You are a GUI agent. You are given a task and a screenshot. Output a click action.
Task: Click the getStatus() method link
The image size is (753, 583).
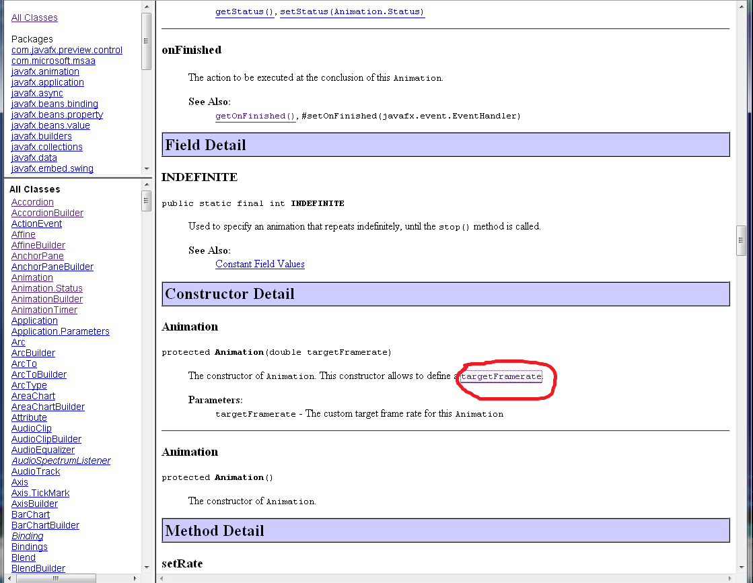click(x=244, y=11)
